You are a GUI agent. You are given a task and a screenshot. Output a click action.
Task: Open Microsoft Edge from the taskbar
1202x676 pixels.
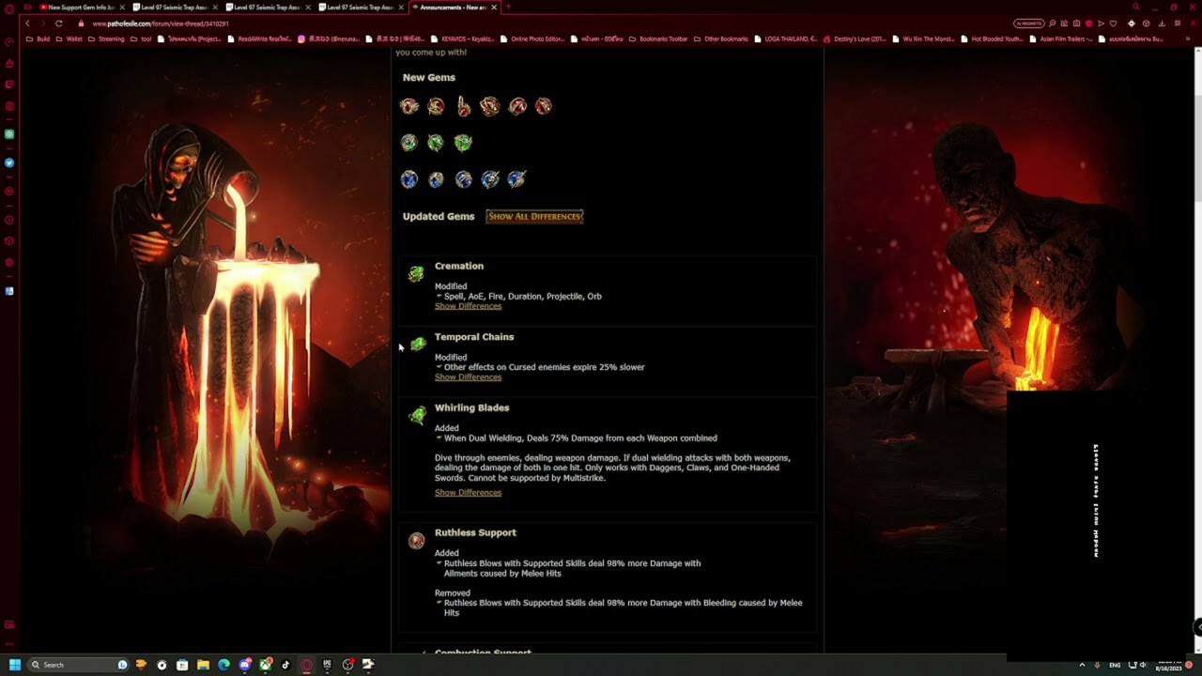223,665
